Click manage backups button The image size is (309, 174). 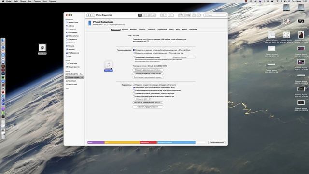148,70
